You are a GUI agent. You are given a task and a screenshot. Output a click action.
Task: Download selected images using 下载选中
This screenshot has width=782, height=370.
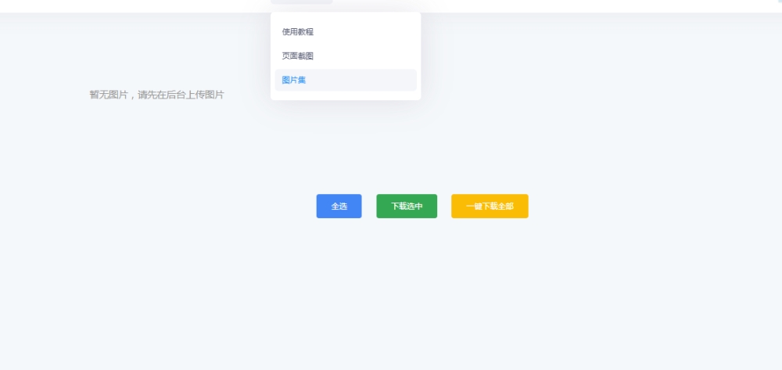[x=407, y=207]
